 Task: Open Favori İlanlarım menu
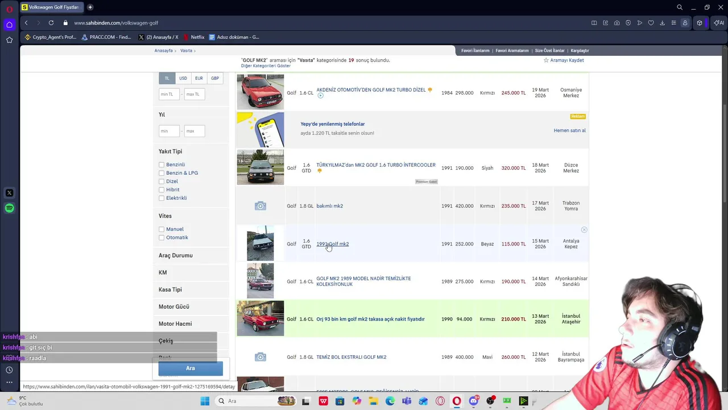(475, 51)
